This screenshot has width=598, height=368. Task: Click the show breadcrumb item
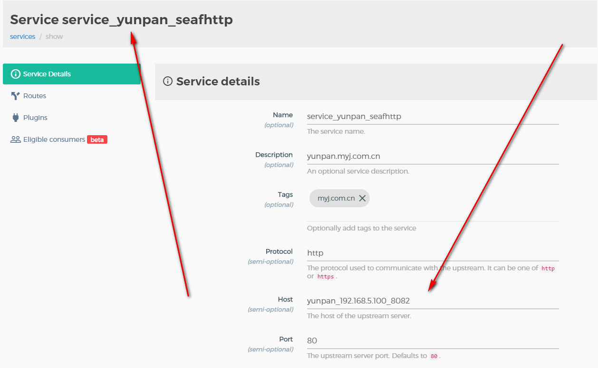54,37
